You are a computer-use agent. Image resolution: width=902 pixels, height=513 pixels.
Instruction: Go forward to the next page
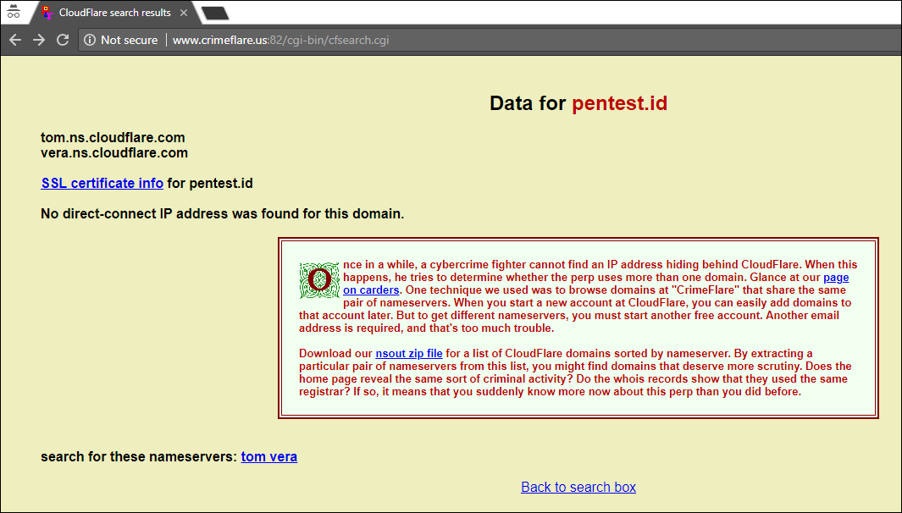coord(39,40)
